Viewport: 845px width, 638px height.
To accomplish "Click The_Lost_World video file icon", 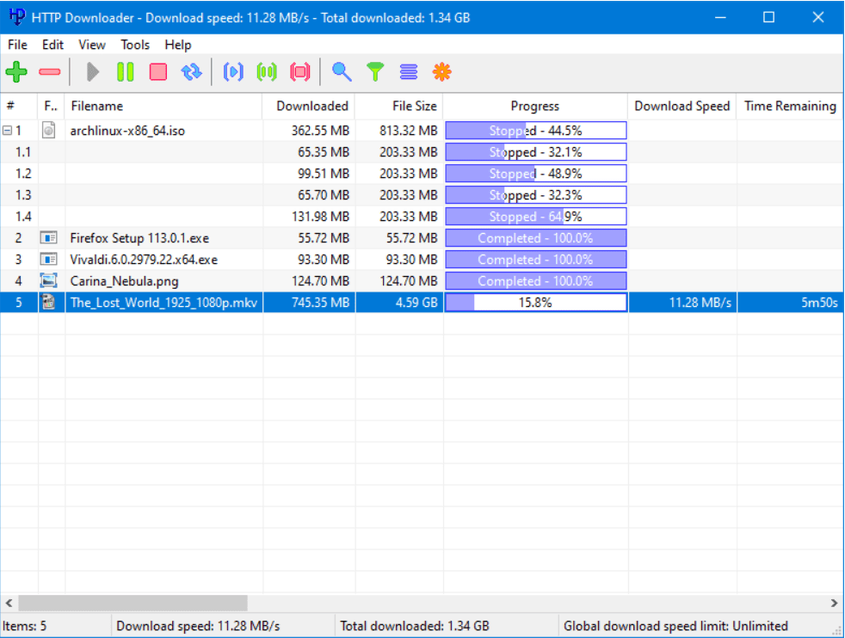I will pyautogui.click(x=48, y=302).
